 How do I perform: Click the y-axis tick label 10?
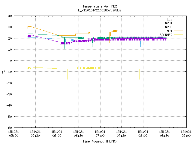10,49
